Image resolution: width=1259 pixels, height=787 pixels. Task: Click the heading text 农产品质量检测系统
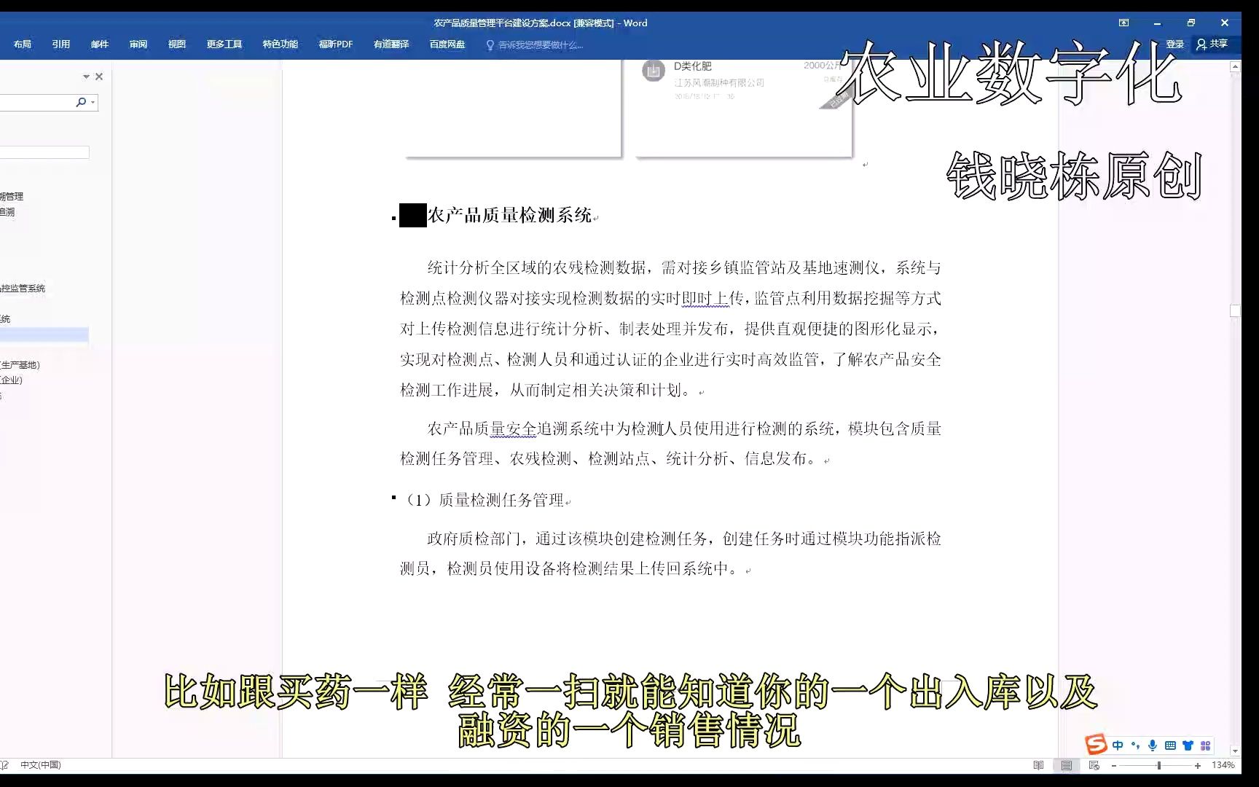(x=509, y=216)
